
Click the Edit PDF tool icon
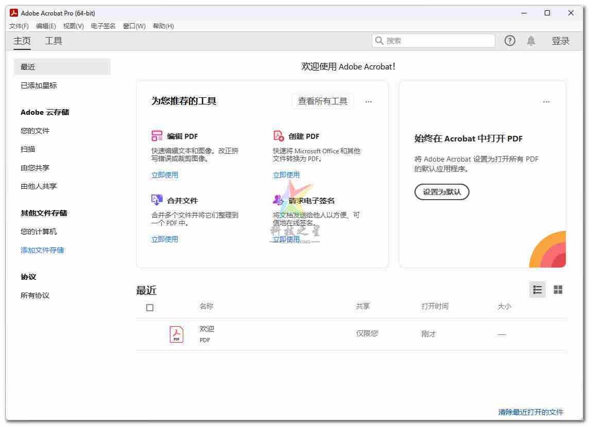coord(157,136)
